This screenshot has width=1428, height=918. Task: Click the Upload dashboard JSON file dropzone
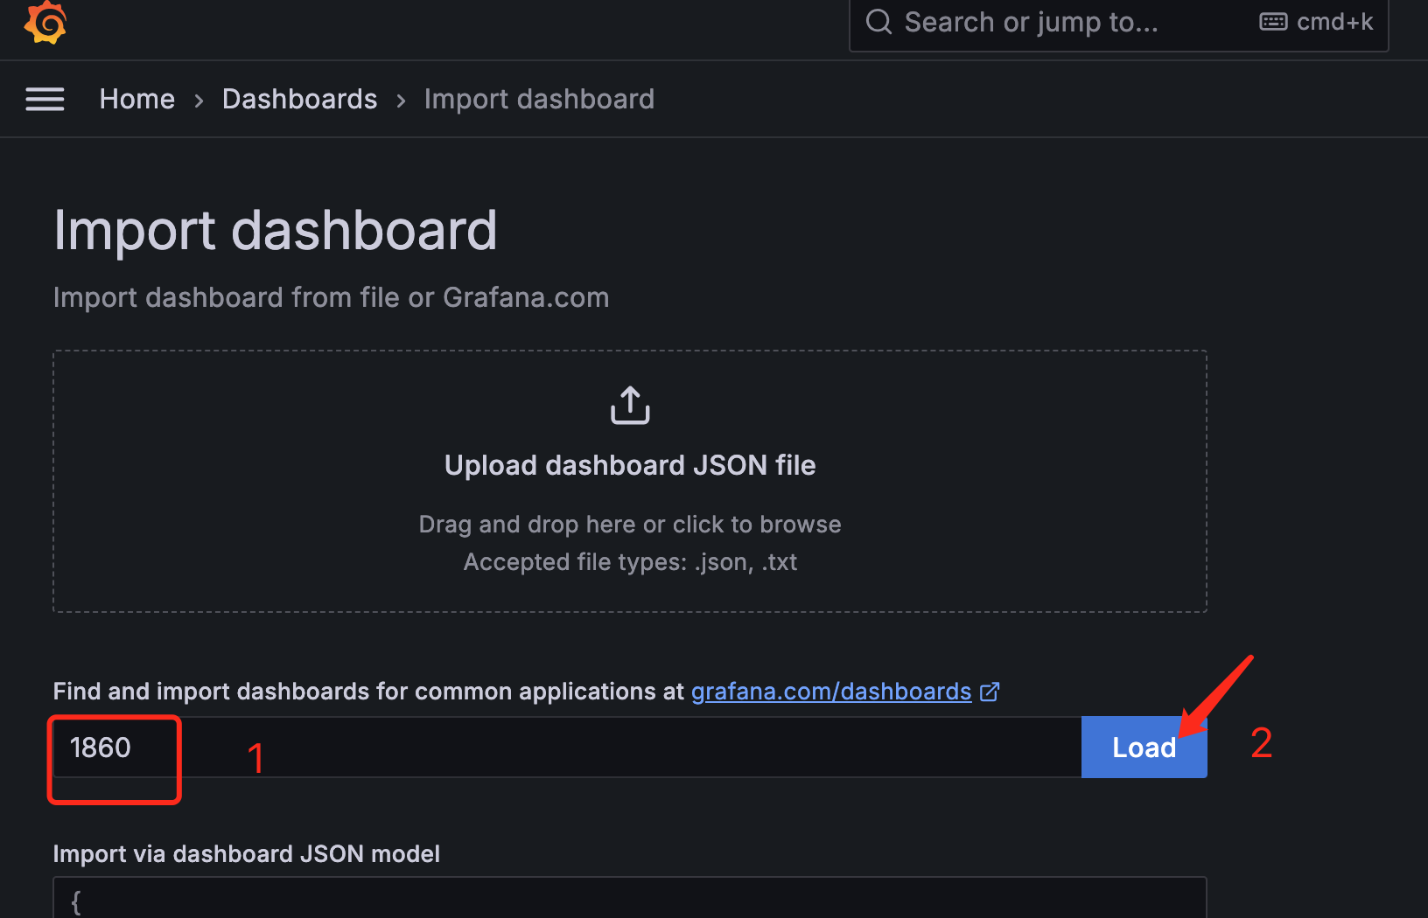[630, 482]
